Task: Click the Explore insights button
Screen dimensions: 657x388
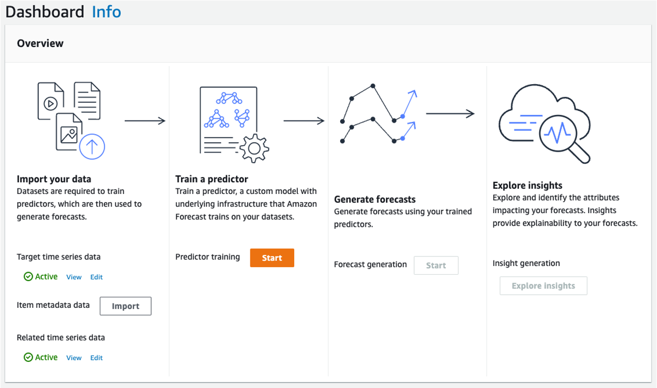Action: (x=544, y=286)
